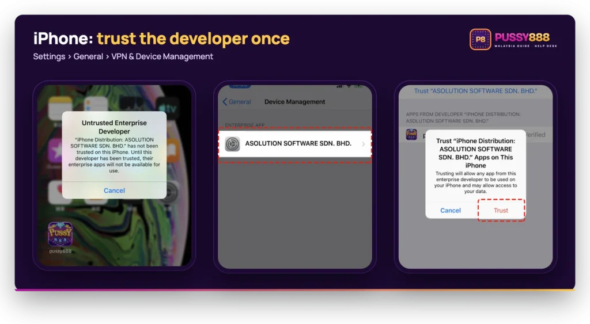Click the gear icon beside ASOLUTION SOFTWARE
The height and width of the screenshot is (324, 590).
click(232, 144)
